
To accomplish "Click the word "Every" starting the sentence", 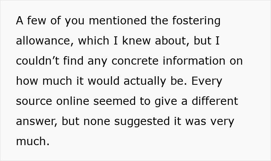I will click(207, 81).
